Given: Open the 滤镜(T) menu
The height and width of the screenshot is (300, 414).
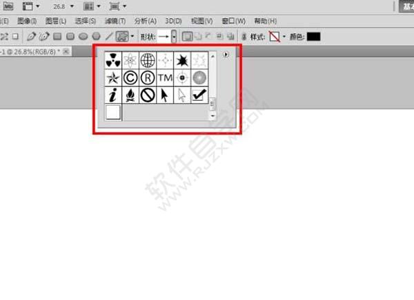Looking at the screenshot, I should click(x=115, y=21).
